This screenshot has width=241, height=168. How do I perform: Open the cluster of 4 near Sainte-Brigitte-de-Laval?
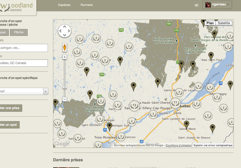[179, 92]
